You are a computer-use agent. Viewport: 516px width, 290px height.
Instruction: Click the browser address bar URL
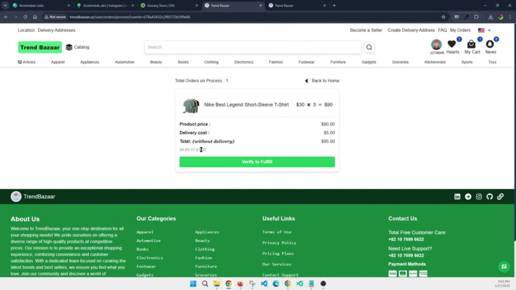pos(130,17)
